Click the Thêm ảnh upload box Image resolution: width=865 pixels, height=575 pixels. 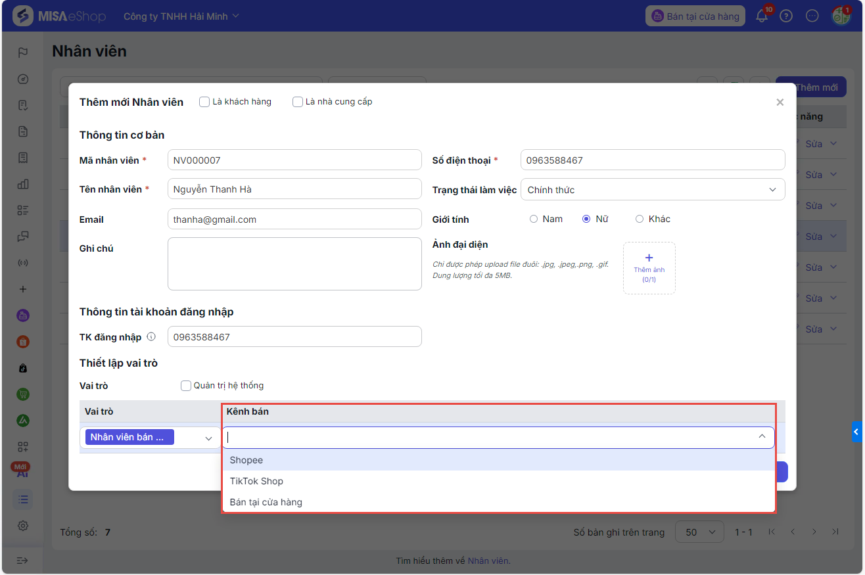point(649,267)
